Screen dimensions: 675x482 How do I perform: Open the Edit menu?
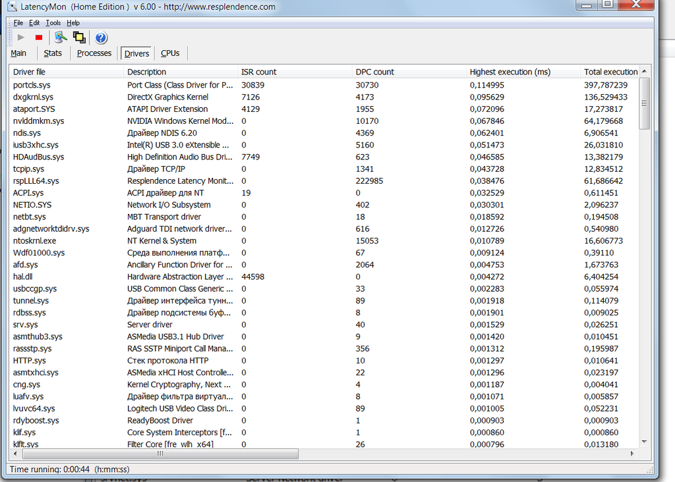point(34,23)
